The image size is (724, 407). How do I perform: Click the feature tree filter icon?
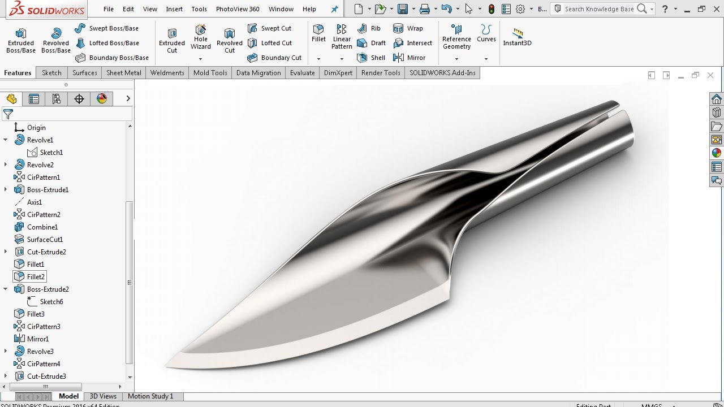pos(8,114)
